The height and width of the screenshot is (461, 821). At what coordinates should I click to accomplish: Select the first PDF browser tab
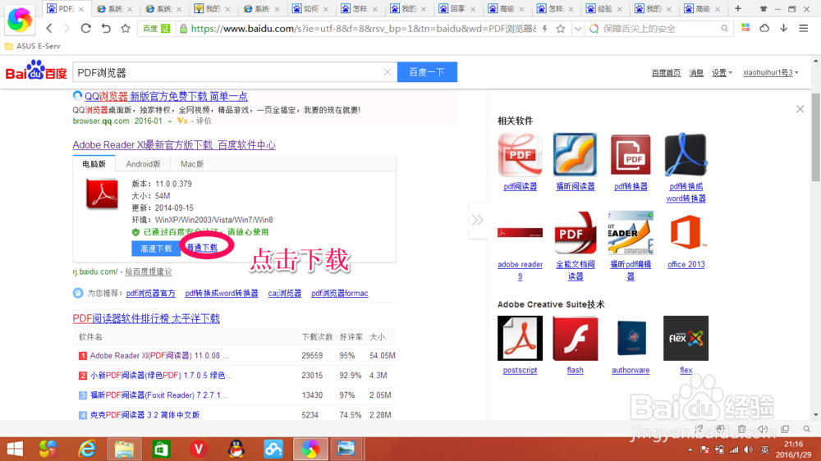(66, 9)
